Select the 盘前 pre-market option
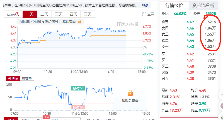The height and width of the screenshot is (120, 223). 13,14
